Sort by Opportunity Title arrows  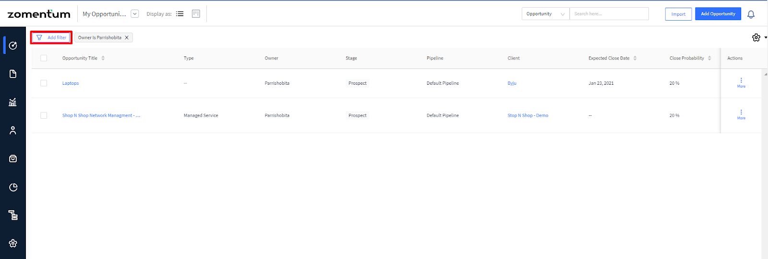point(103,58)
